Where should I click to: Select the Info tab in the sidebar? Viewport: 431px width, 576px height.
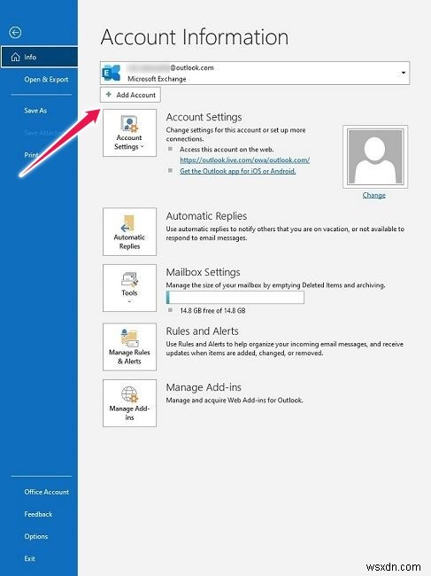coord(39,57)
